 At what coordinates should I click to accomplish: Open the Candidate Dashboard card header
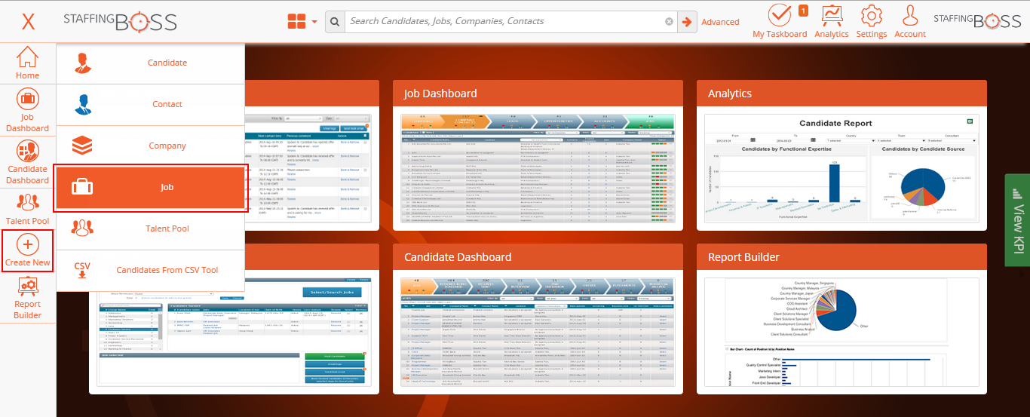(x=538, y=257)
